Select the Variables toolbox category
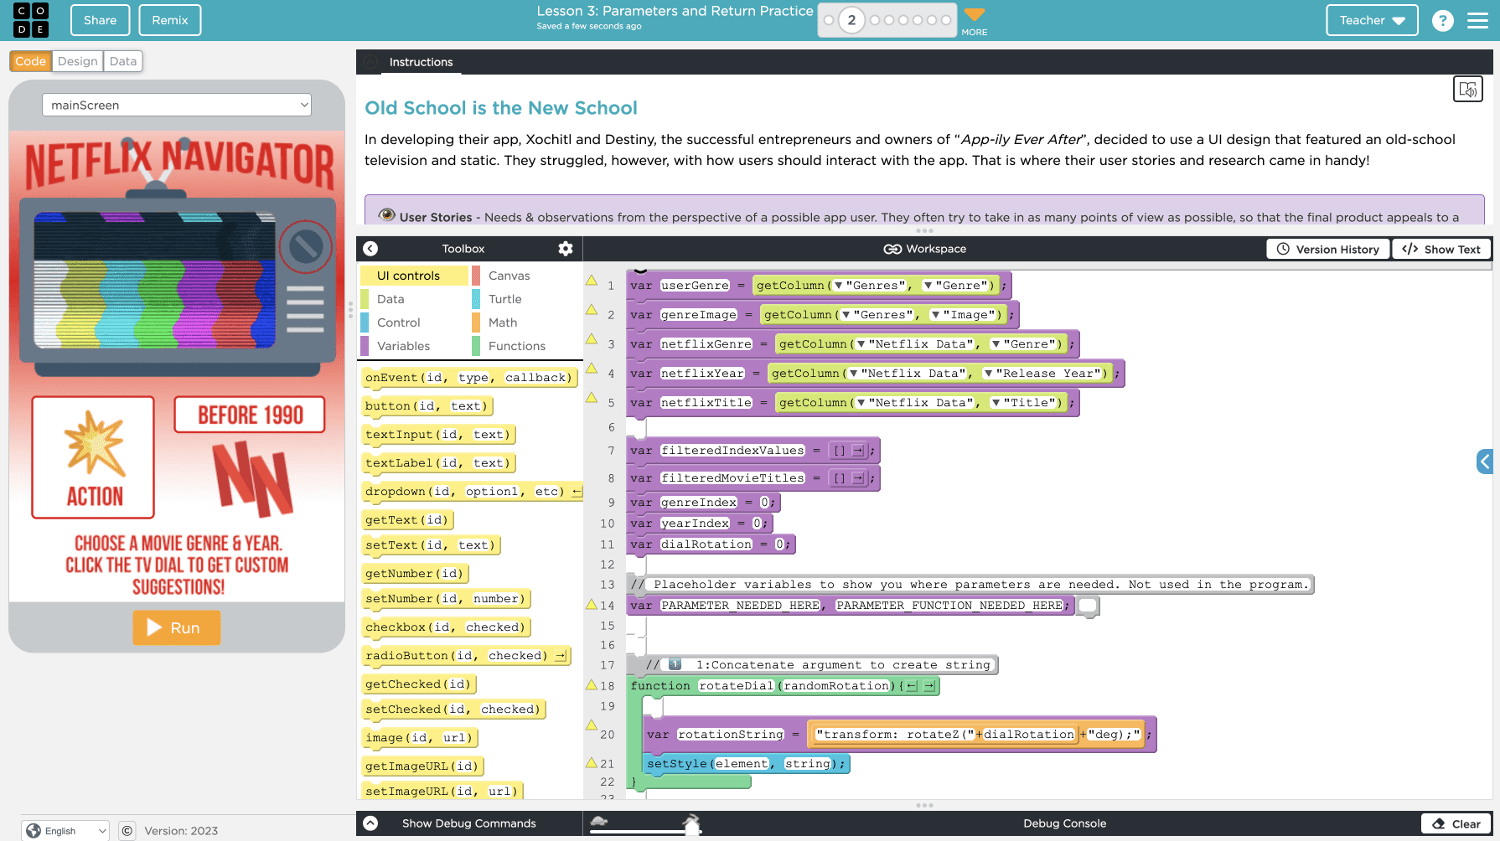The image size is (1500, 841). [403, 346]
